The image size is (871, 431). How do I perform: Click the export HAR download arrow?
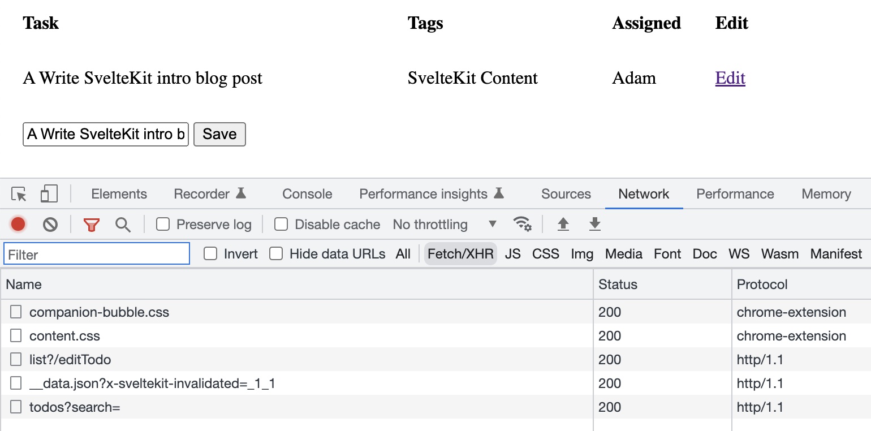tap(594, 225)
